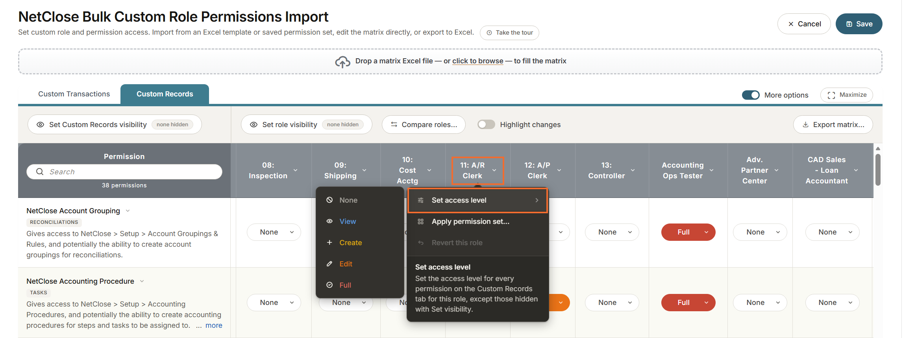Image resolution: width=903 pixels, height=338 pixels.
Task: Click the Save button
Action: click(859, 24)
